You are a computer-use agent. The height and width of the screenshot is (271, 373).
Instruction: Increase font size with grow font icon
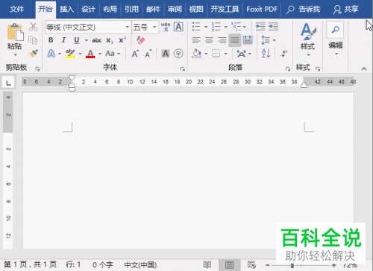tap(135, 54)
